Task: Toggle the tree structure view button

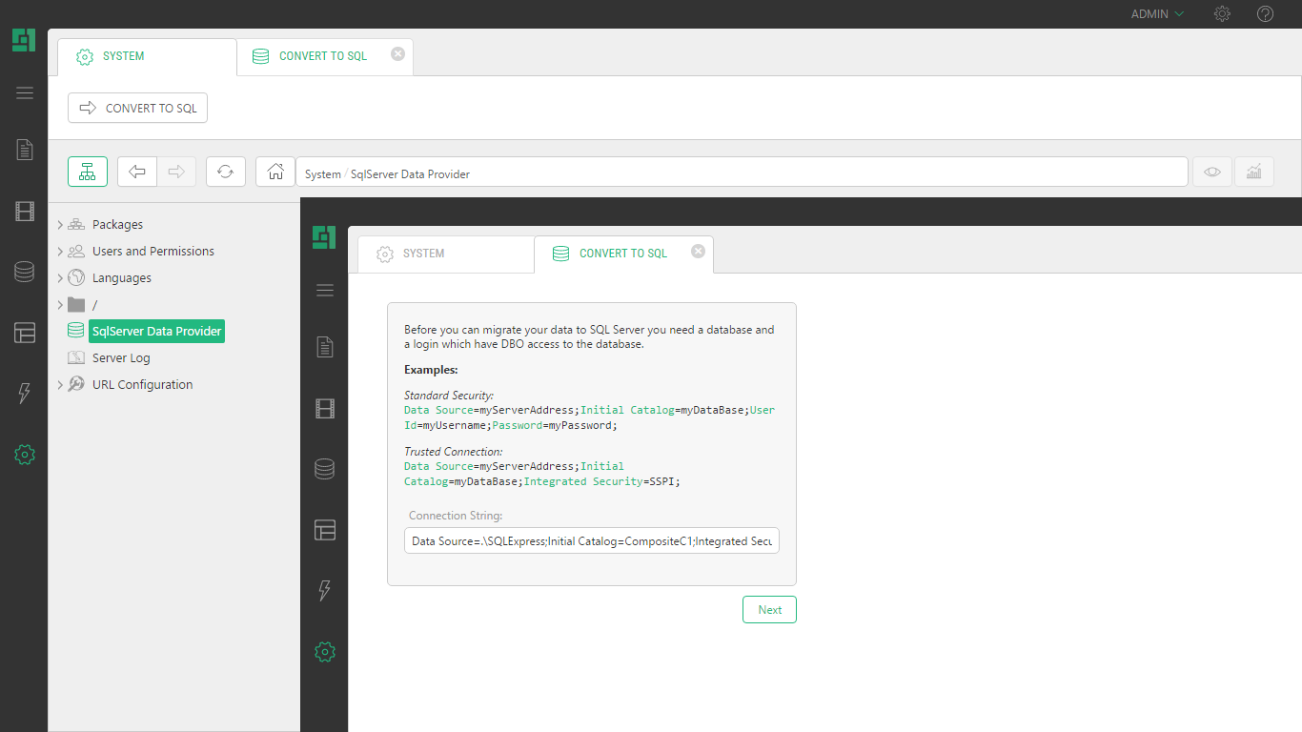Action: coord(88,172)
